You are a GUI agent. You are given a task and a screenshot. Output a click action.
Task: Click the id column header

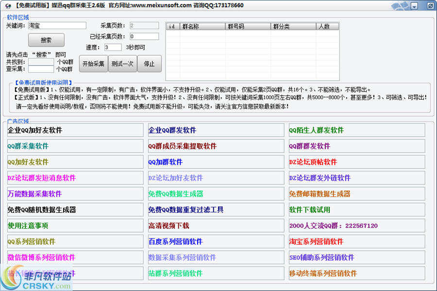(x=173, y=27)
